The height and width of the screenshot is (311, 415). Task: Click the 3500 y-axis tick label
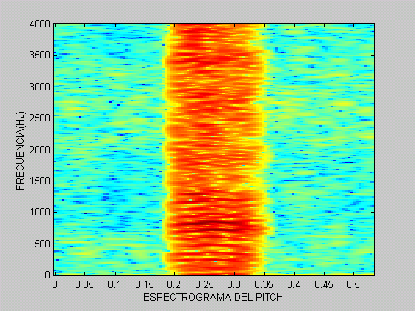40,56
